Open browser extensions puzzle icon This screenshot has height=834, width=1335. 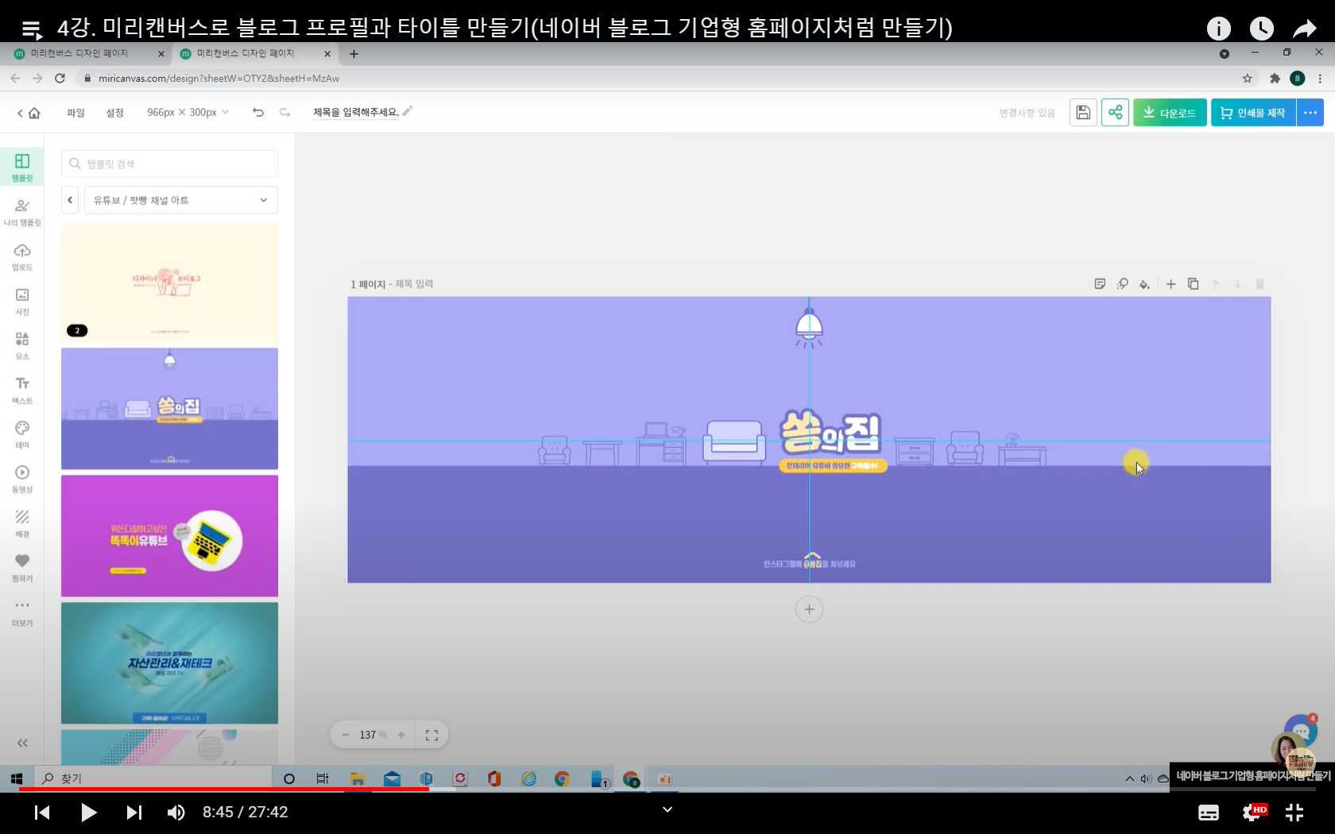[x=1275, y=78]
